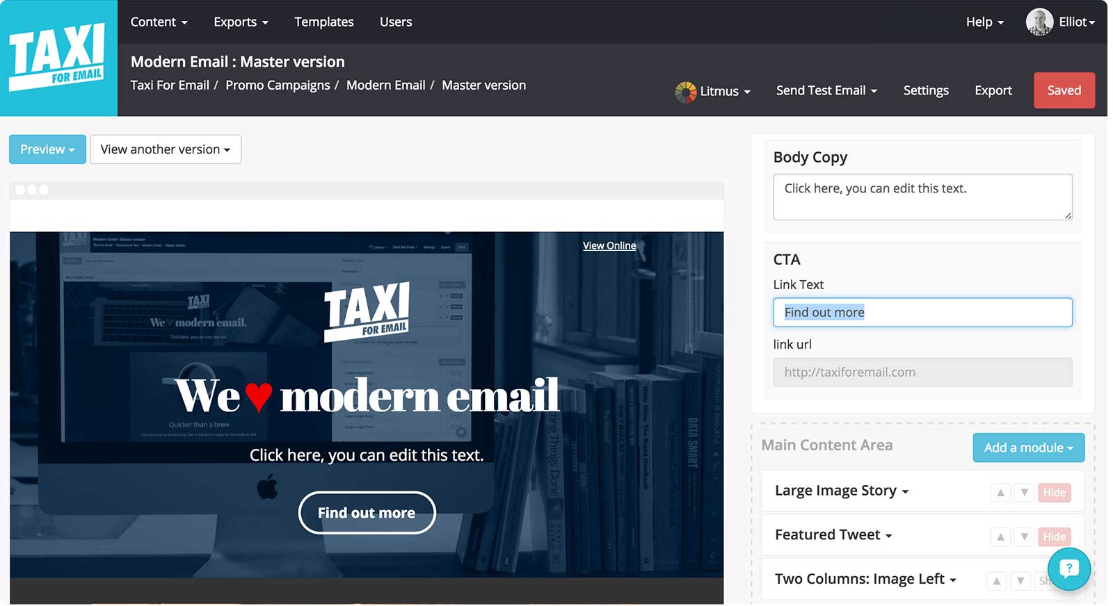Click Elliot's profile avatar

1039,22
